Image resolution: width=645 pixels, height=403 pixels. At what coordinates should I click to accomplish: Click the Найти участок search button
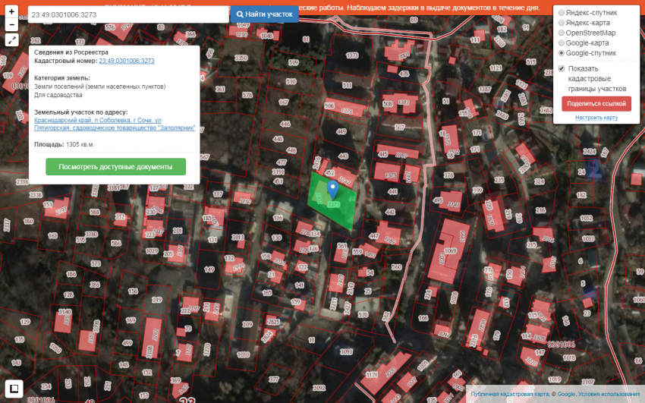[x=264, y=14]
